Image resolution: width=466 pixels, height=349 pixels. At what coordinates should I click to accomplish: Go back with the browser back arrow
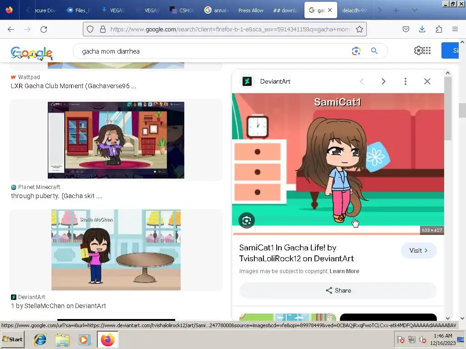(x=11, y=29)
